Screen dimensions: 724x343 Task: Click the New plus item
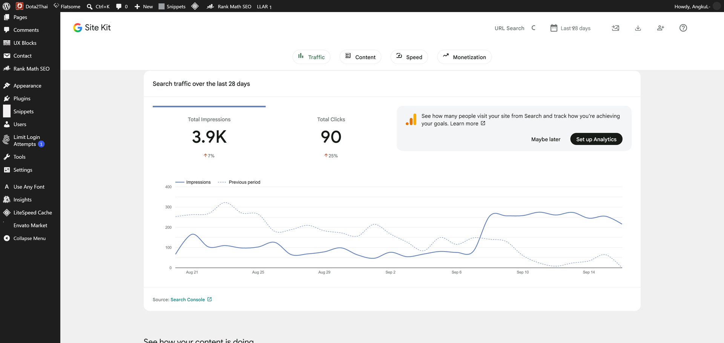[x=144, y=6]
